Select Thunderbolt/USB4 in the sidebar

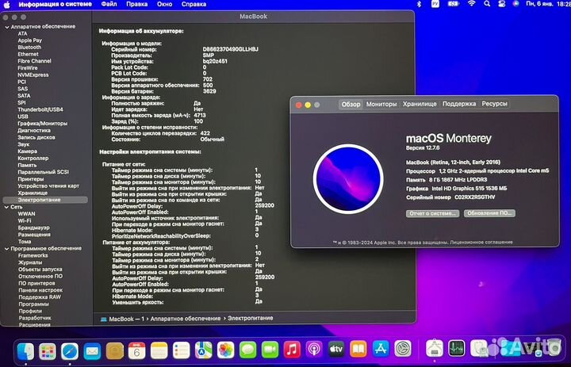(40, 109)
